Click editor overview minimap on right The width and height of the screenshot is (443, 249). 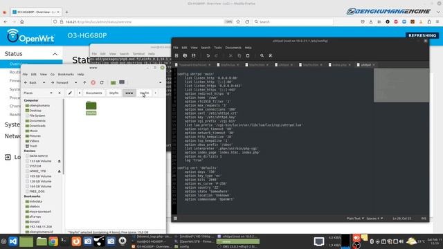[x=401, y=85]
